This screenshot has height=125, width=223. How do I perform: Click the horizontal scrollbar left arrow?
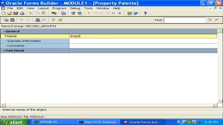coord(3,105)
